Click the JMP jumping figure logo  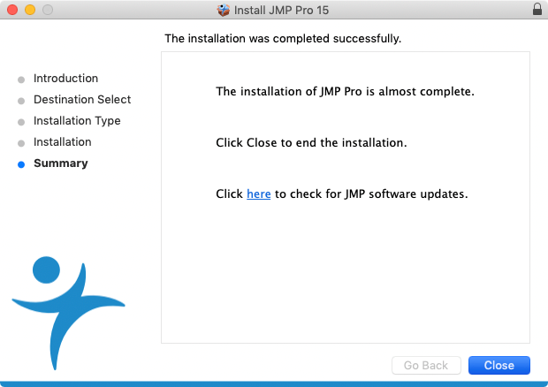[x=69, y=313]
